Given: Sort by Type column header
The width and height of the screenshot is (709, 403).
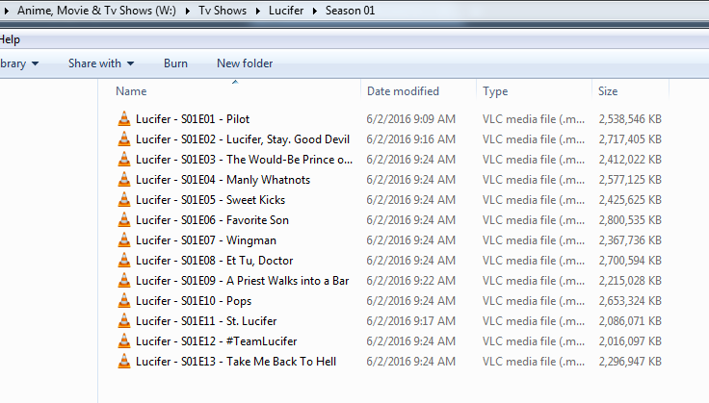Looking at the screenshot, I should point(495,91).
